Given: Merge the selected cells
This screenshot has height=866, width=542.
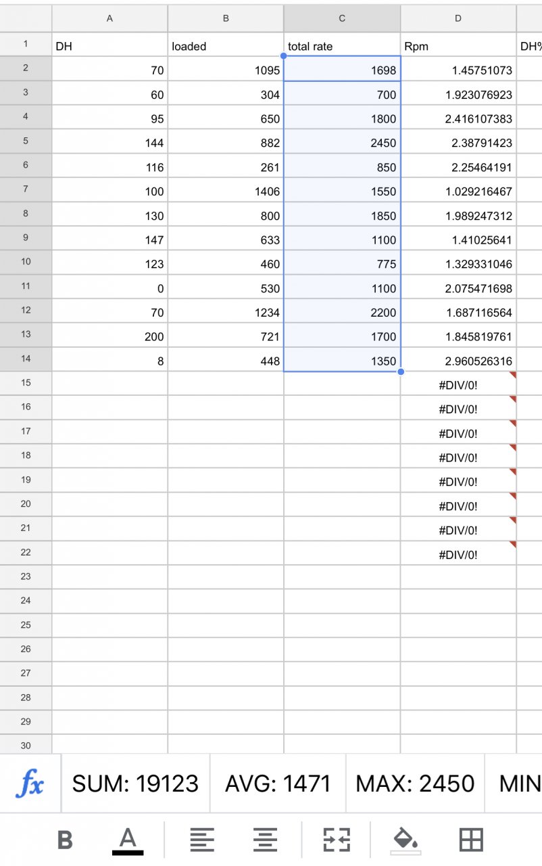Looking at the screenshot, I should 337,840.
